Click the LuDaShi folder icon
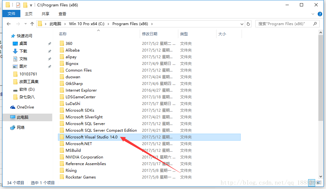Screen dimensions: 326x189 coord(62,104)
